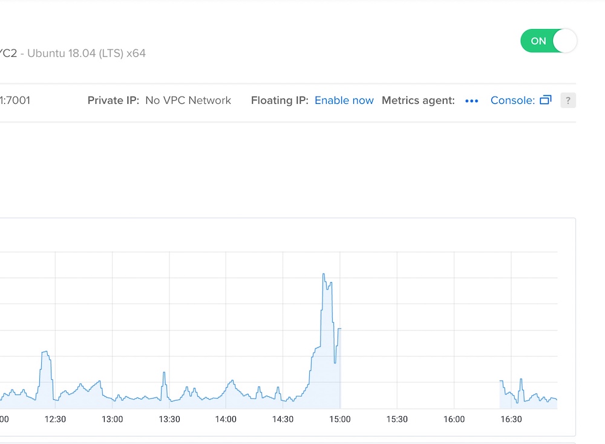Click the graph peak just before 12:30
The height and width of the screenshot is (444, 605).
45,352
